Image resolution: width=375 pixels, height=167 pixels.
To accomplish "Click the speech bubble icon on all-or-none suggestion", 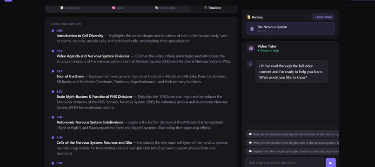I will (x=250, y=151).
